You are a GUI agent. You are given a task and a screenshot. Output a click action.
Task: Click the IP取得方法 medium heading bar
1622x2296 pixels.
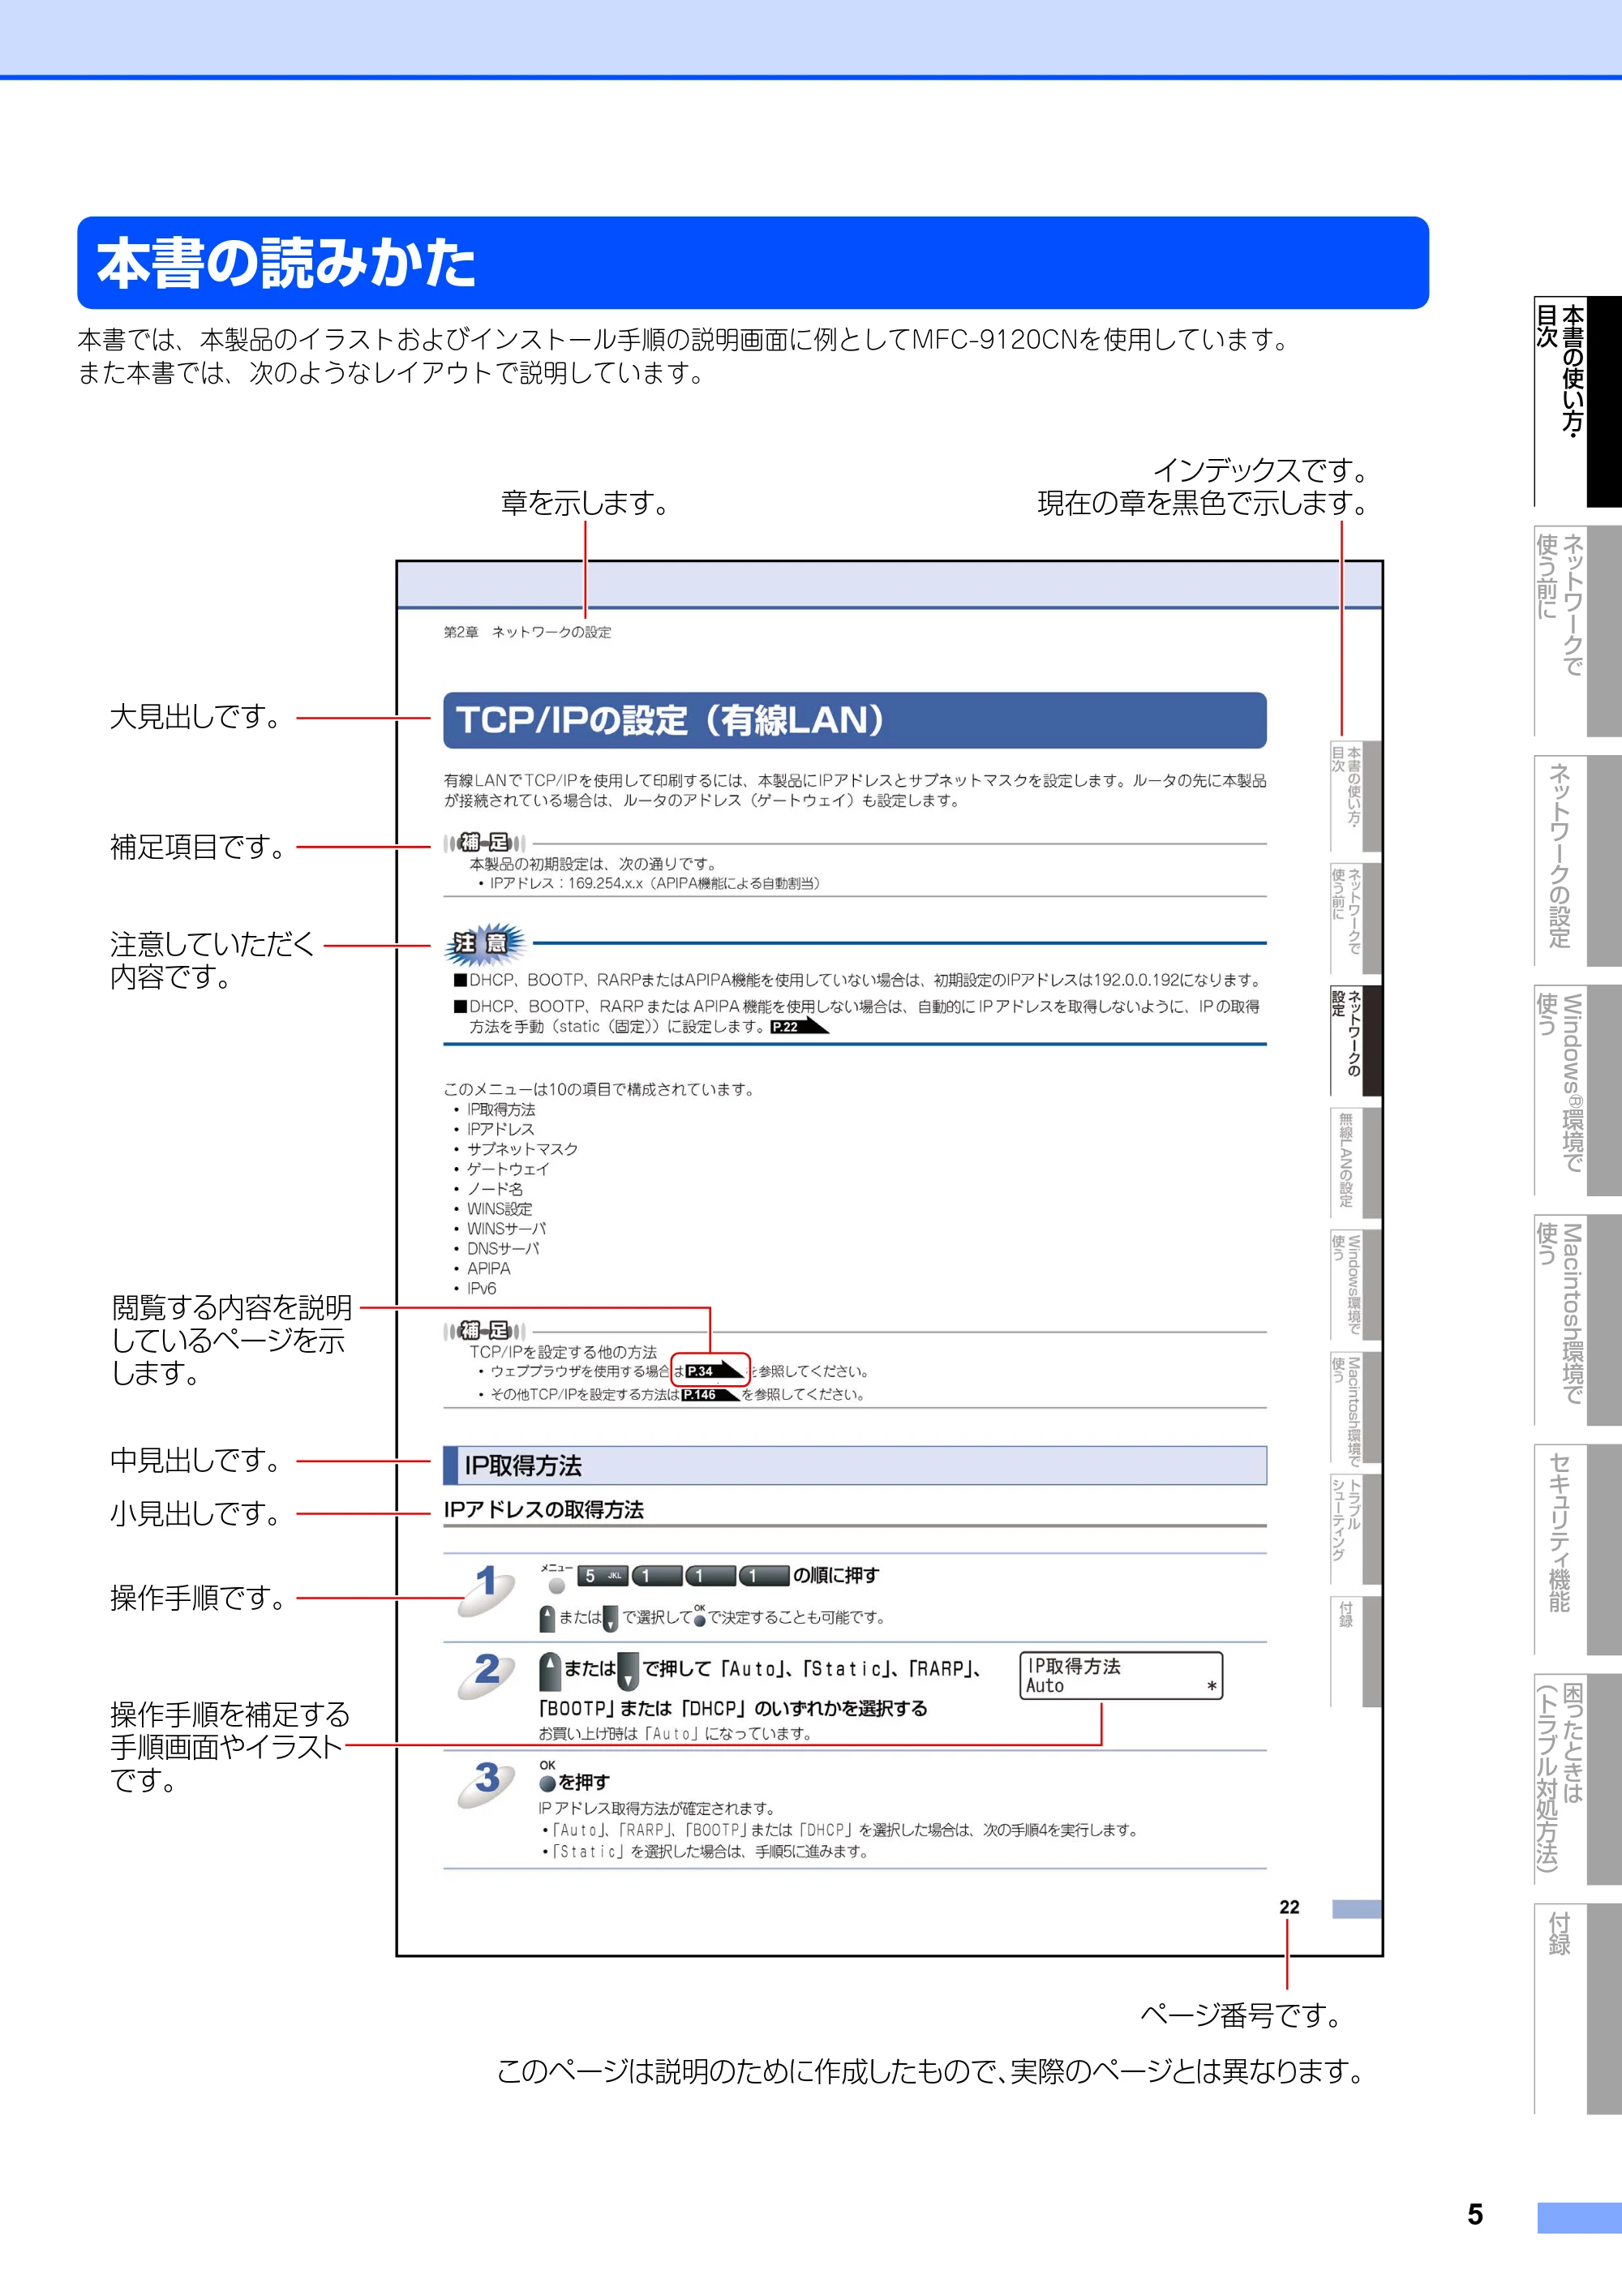click(x=855, y=1465)
